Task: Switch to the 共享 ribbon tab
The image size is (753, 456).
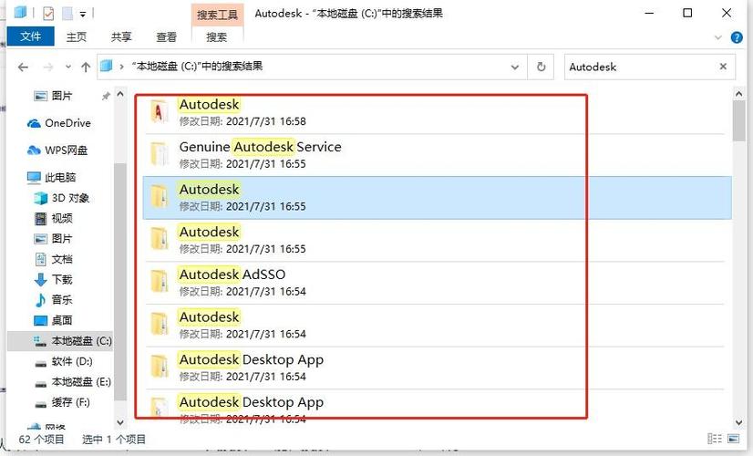Action: coord(121,36)
